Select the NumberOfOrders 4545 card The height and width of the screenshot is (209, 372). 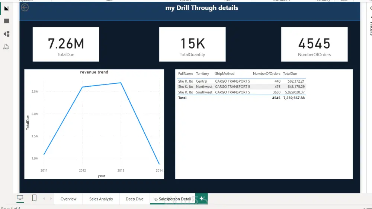point(314,44)
